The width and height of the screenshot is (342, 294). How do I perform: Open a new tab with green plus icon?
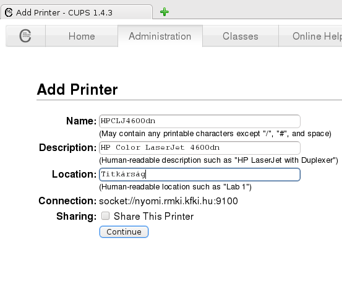pos(165,12)
